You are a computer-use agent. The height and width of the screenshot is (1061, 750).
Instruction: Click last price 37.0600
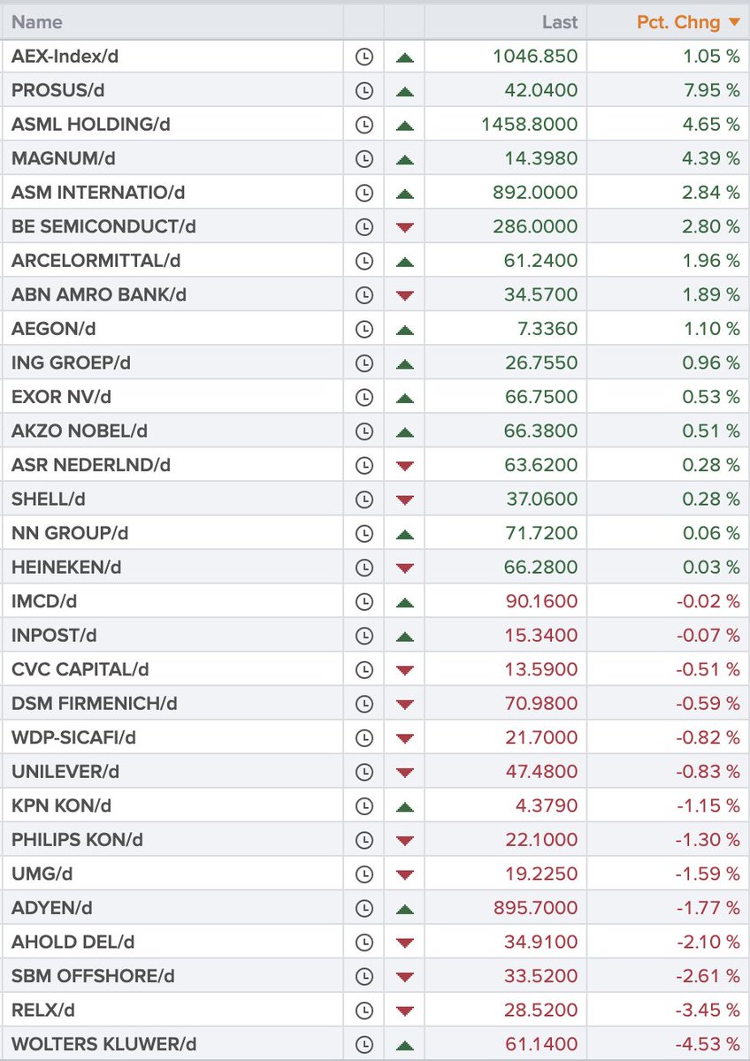click(x=541, y=500)
